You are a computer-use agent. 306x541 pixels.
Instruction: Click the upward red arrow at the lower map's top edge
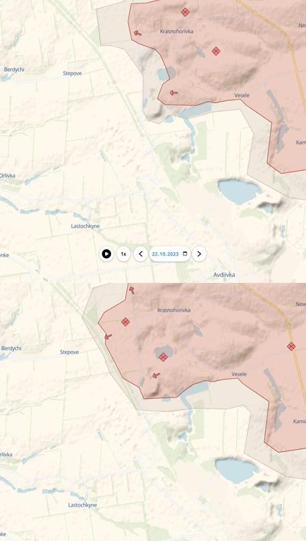pyautogui.click(x=132, y=290)
